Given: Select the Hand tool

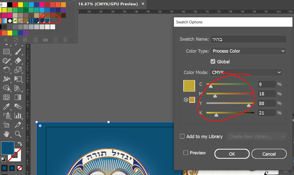Looking at the screenshot, I should pyautogui.click(x=7, y=134).
